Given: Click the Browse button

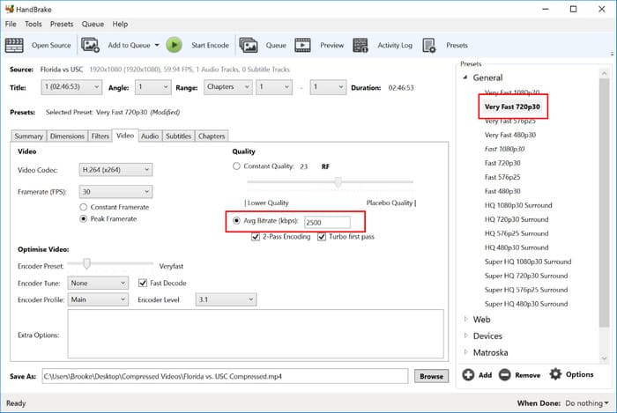Looking at the screenshot, I should tap(431, 376).
